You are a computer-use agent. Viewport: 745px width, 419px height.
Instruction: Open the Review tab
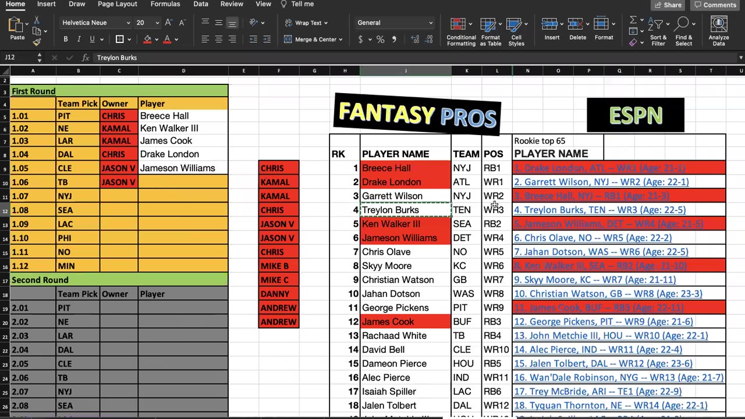(x=232, y=4)
